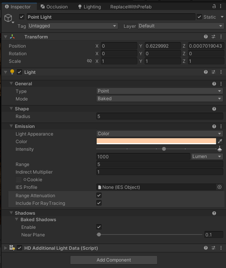Open Shadows section help
226x268 pixels.
214,213
